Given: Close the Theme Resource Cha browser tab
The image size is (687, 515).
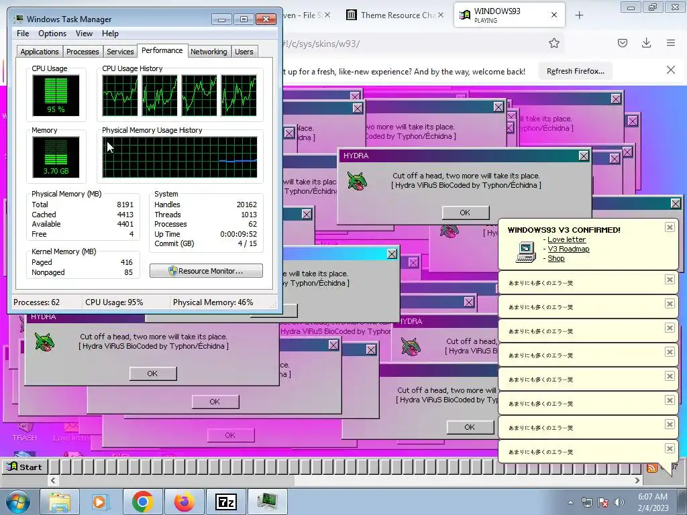Looking at the screenshot, I should tap(441, 15).
